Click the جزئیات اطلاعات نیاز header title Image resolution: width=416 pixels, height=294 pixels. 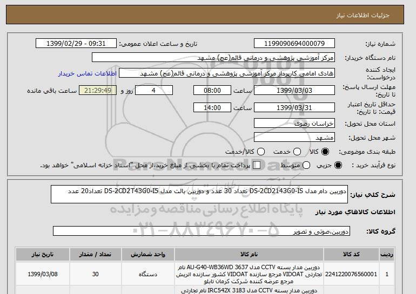tap(363, 15)
